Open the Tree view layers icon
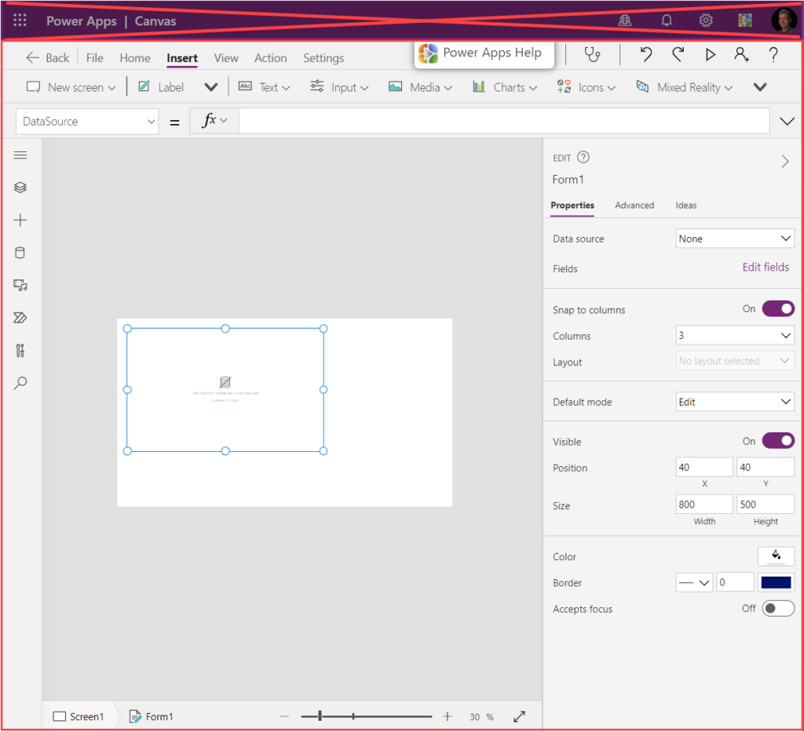 tap(20, 188)
